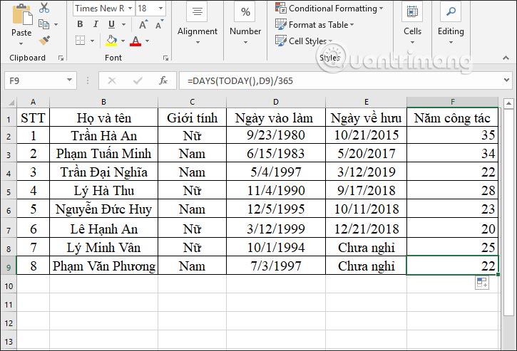Select cell 'Phạm Tuấn Minh'
This screenshot has width=517, height=351.
[x=103, y=154]
